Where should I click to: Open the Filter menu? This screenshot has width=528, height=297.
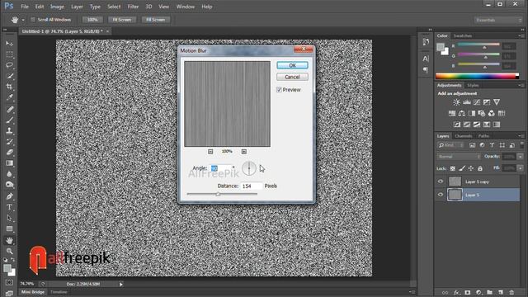[133, 7]
